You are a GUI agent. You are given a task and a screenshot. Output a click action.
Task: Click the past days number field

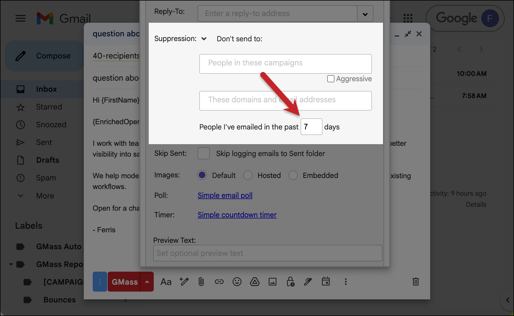click(311, 127)
